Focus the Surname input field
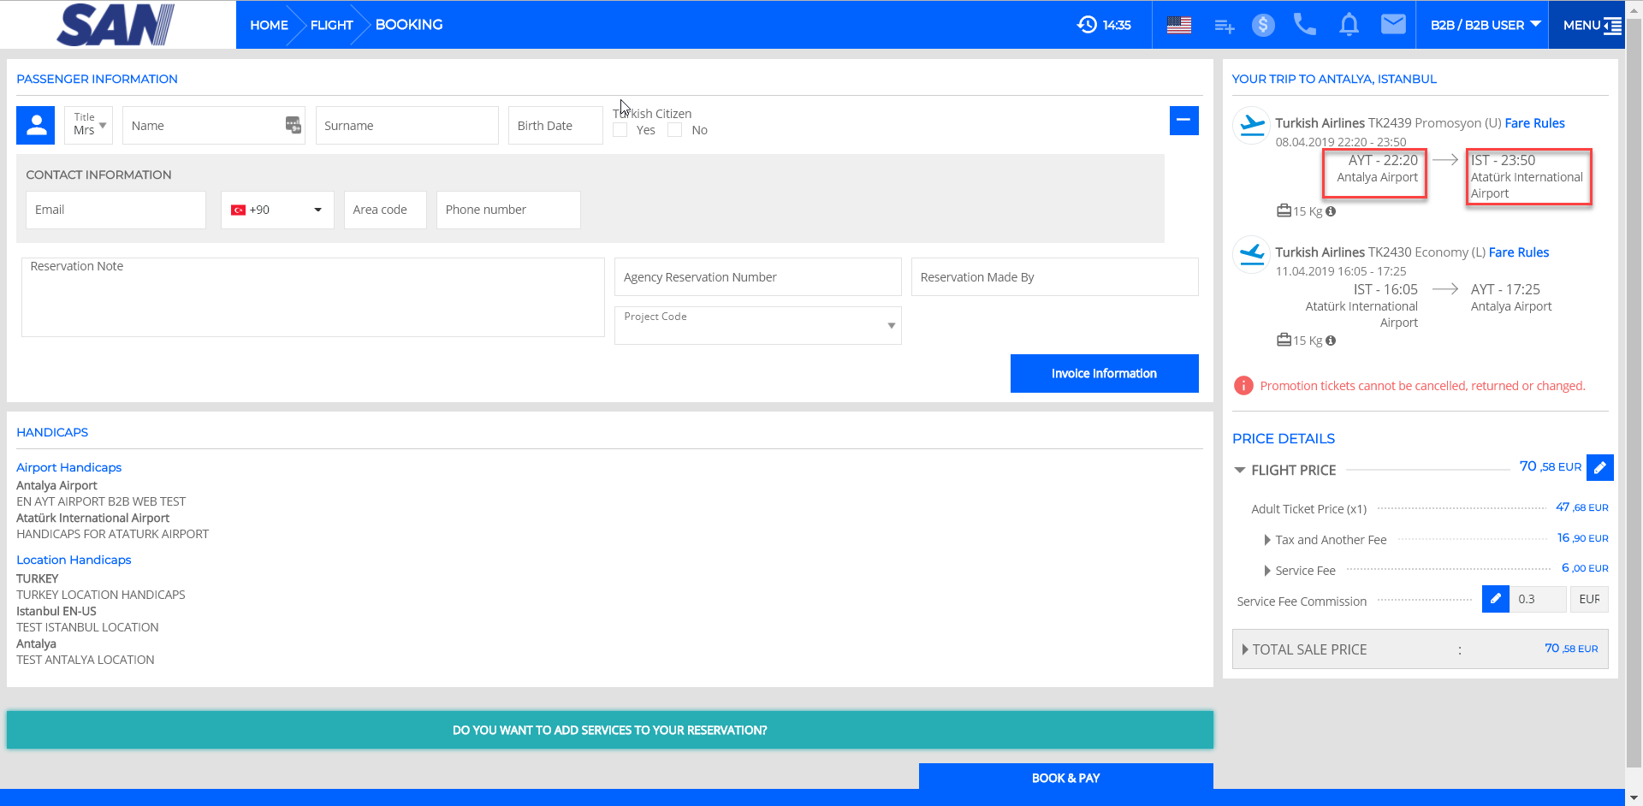Viewport: 1643px width, 806px height. 406,125
